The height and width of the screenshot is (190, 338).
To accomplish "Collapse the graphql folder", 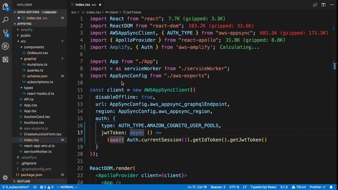I will pyautogui.click(x=40, y=59).
